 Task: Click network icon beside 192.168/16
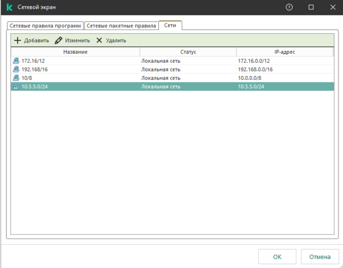(x=16, y=69)
